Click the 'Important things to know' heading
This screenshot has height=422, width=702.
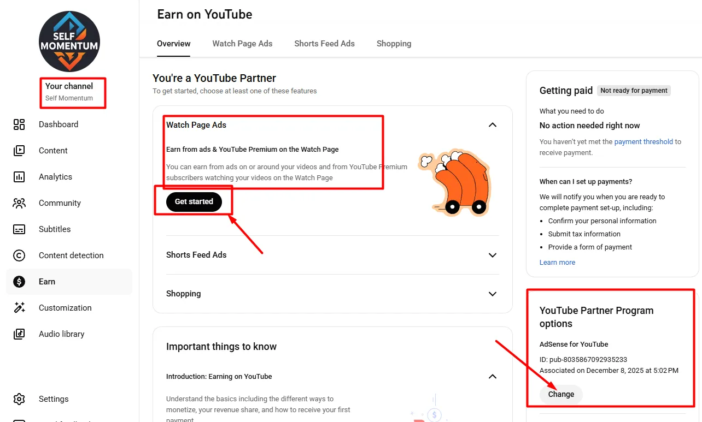[221, 347]
